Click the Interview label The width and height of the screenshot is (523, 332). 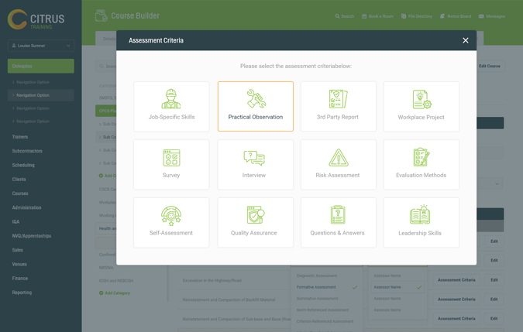click(x=254, y=175)
